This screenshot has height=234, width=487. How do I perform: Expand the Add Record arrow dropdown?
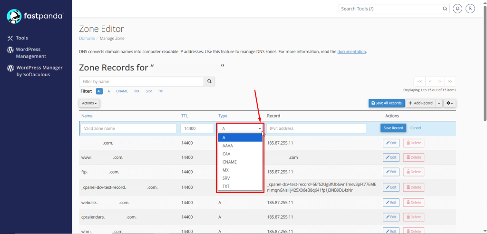coord(439,103)
